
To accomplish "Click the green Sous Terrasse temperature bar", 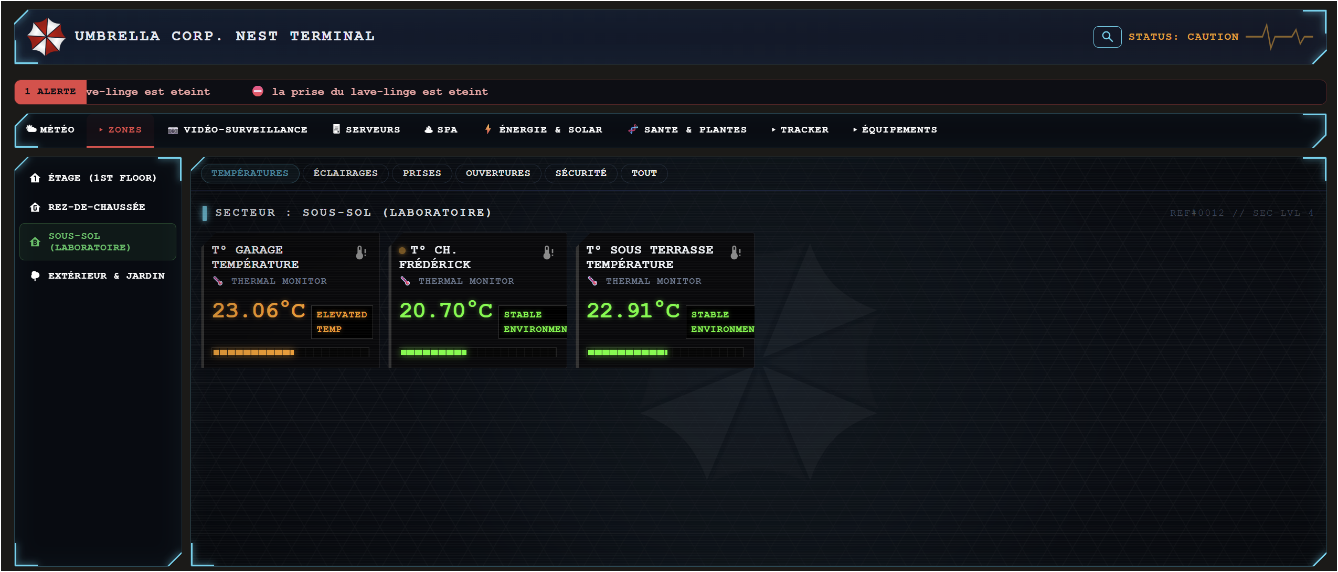I will pyautogui.click(x=665, y=353).
